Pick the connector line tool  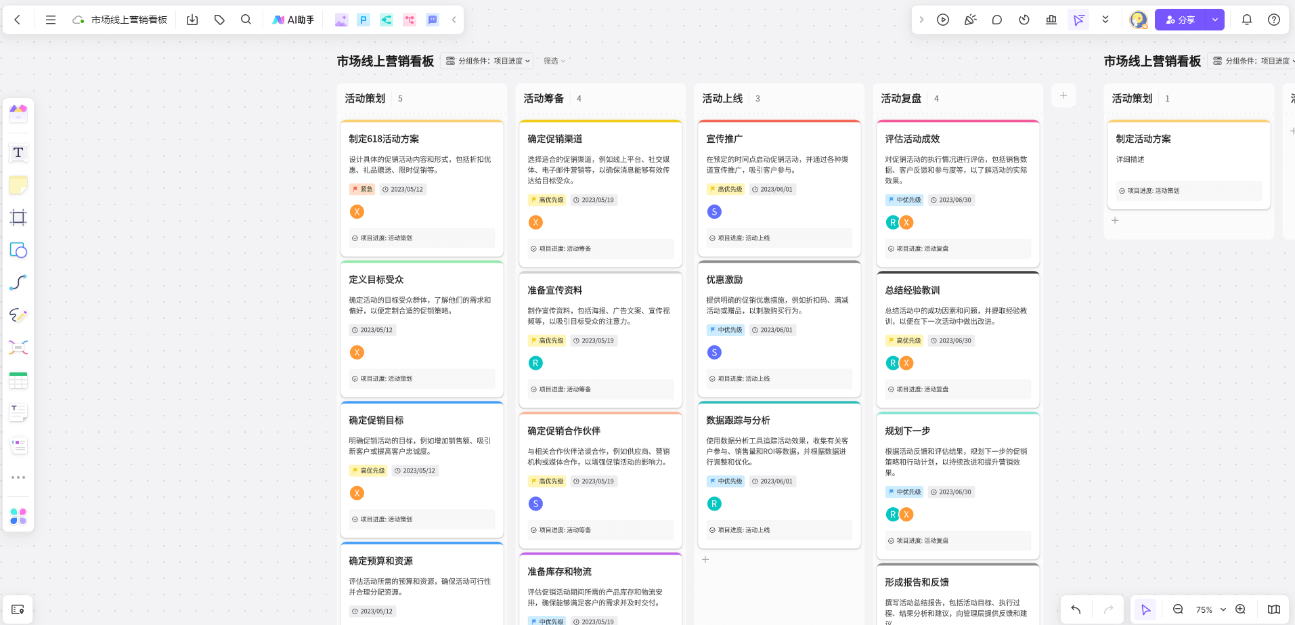[18, 282]
